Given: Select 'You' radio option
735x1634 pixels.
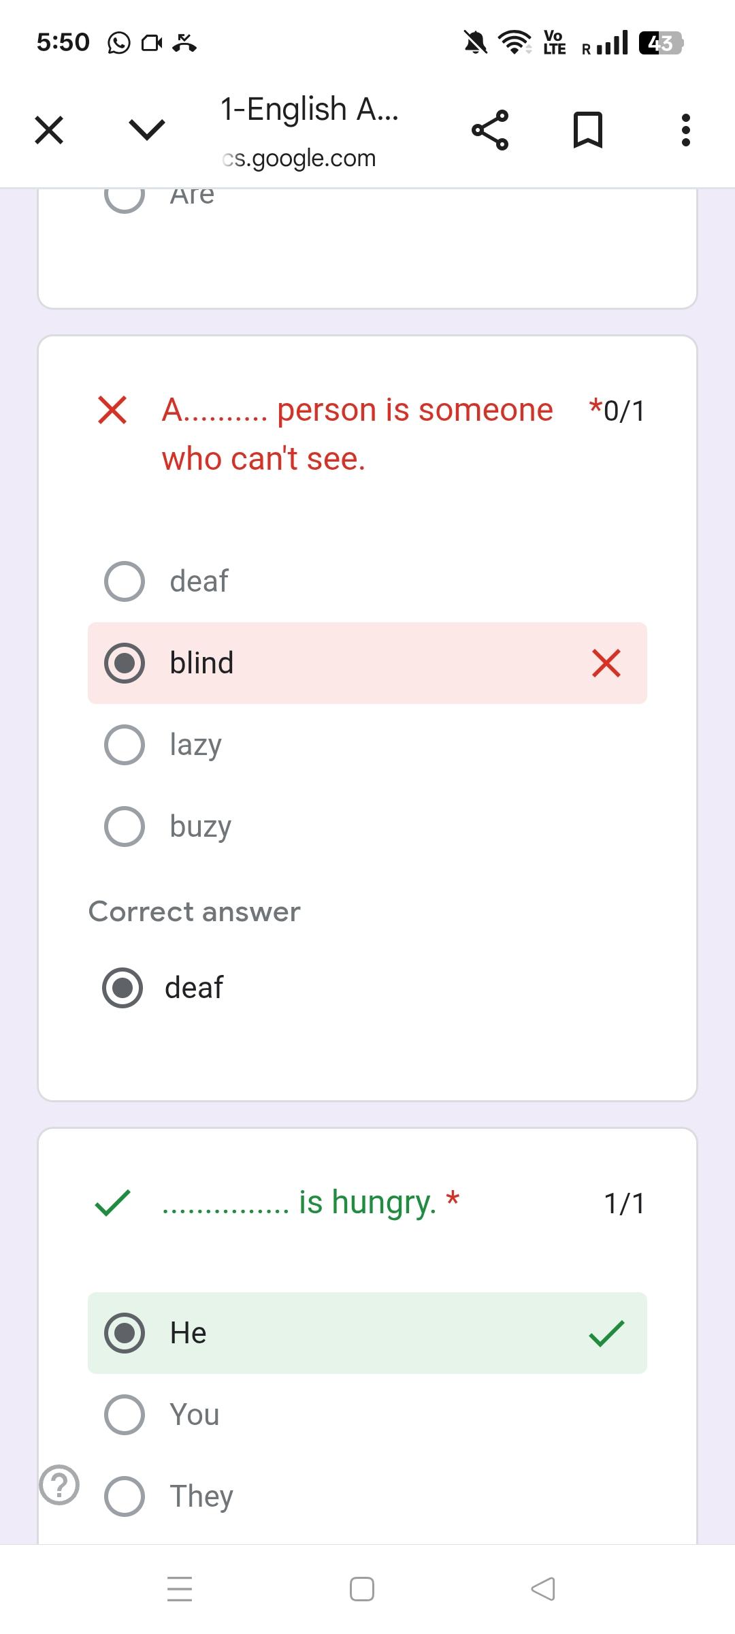Looking at the screenshot, I should tap(125, 1415).
